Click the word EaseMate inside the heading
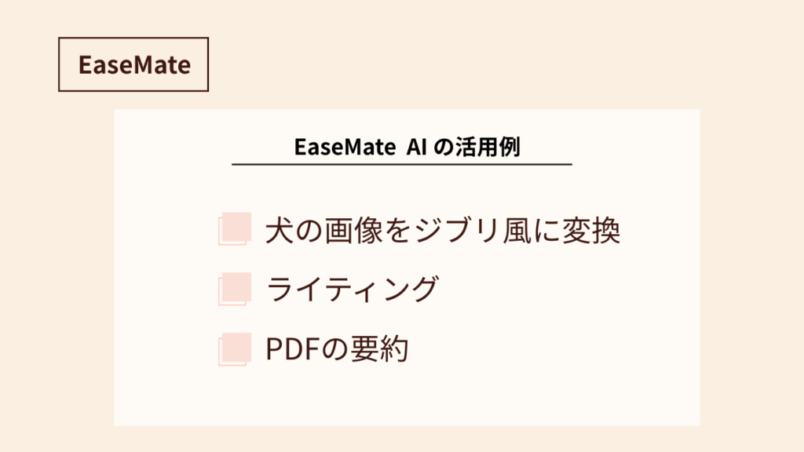 click(x=345, y=148)
